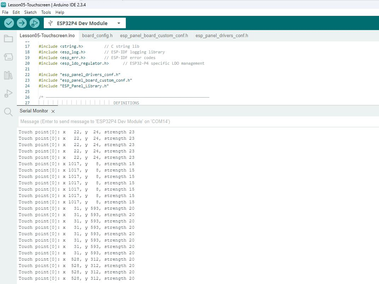This screenshot has width=379, height=284.
Task: Switch to Lesson05-Touchscreen.ino tab
Action: [x=47, y=36]
